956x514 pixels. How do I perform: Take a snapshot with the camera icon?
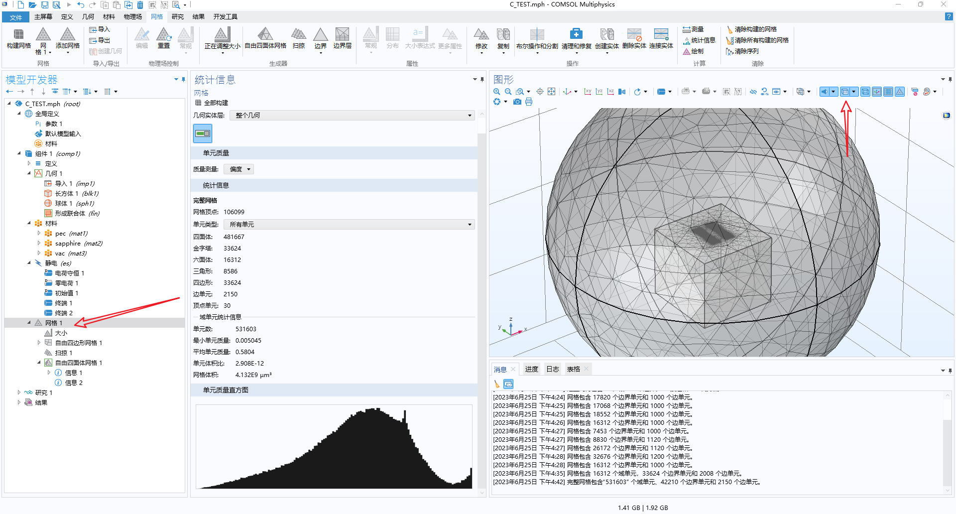[x=517, y=102]
